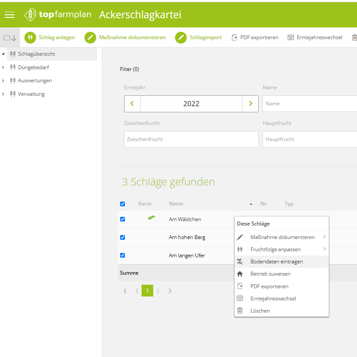357x357 pixels.
Task: Toggle the select-all header checkbox
Action: coord(122,204)
